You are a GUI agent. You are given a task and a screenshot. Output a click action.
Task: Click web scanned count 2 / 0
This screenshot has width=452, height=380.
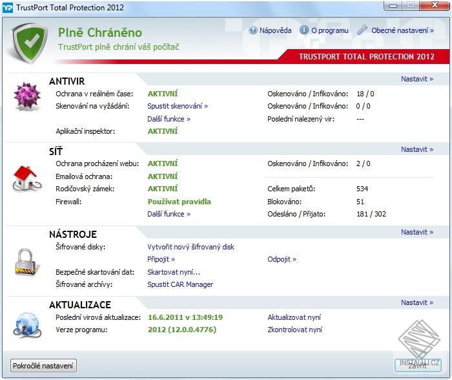[363, 164]
